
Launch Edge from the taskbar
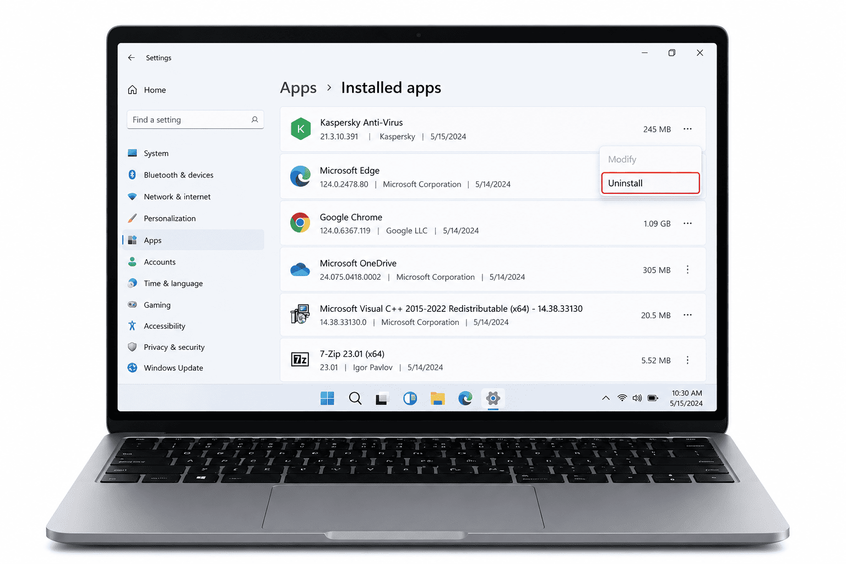tap(465, 398)
